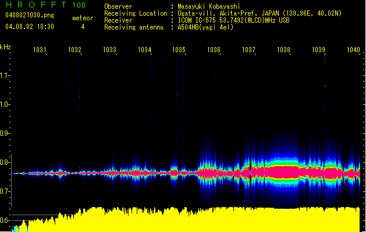Viewport: 366px width, 232px height.
Task: Click the Receiver label
Action: 118,20
